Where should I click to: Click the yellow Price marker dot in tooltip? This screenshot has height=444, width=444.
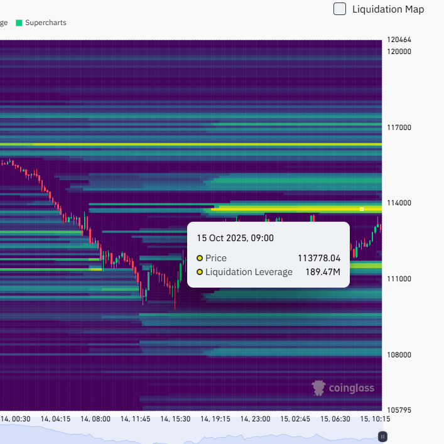[200, 258]
